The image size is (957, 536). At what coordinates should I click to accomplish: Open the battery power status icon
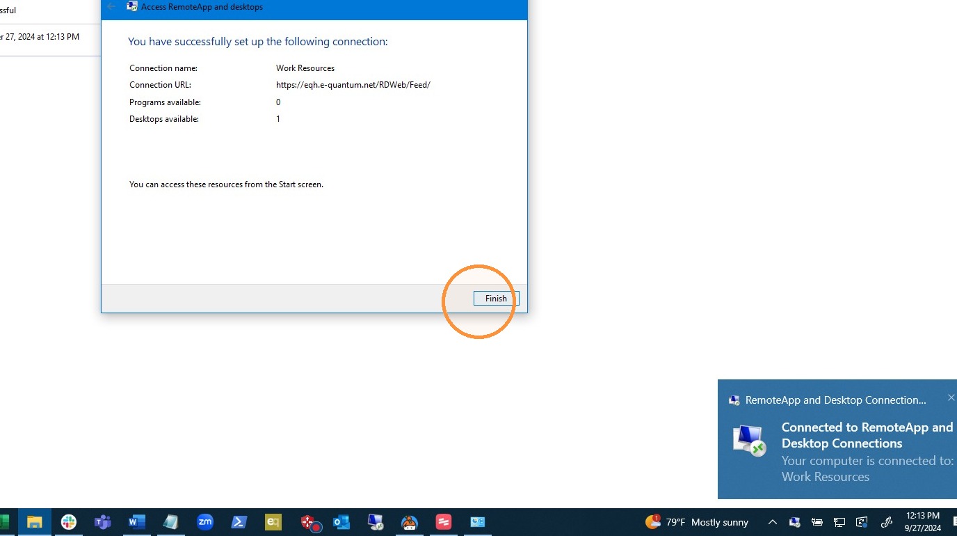(x=817, y=522)
